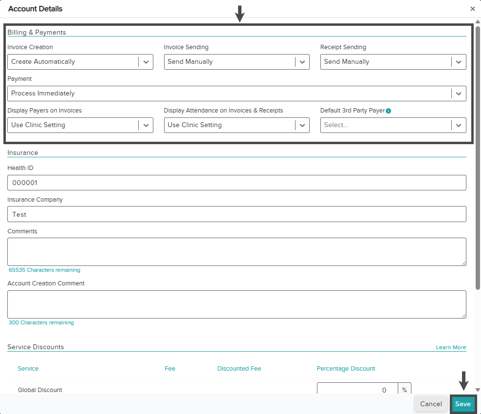Cancel the account details changes
481x414 pixels.
coord(431,404)
